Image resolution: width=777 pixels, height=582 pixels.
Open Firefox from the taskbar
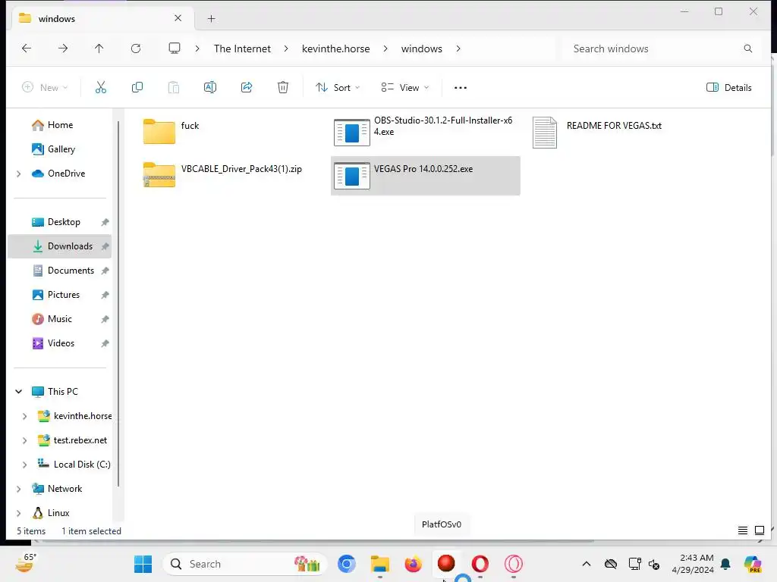[414, 564]
